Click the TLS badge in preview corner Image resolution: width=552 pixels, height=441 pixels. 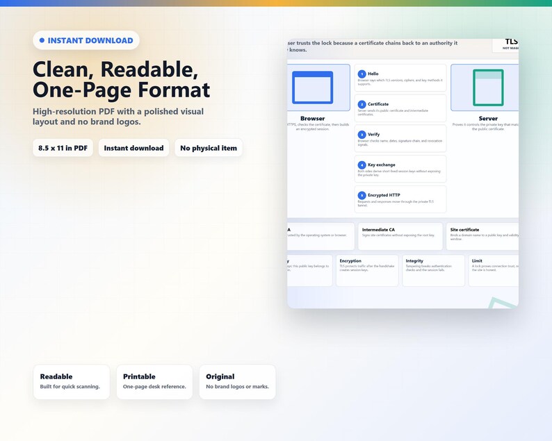tap(505, 45)
